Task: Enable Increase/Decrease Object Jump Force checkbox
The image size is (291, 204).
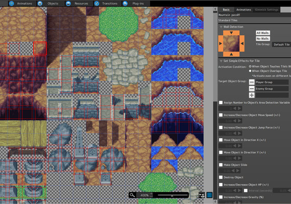Action: tap(221, 127)
